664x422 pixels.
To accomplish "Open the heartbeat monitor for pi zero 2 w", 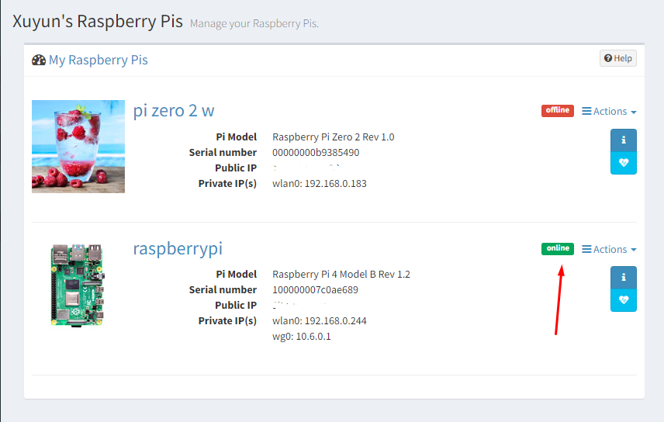I will point(624,163).
